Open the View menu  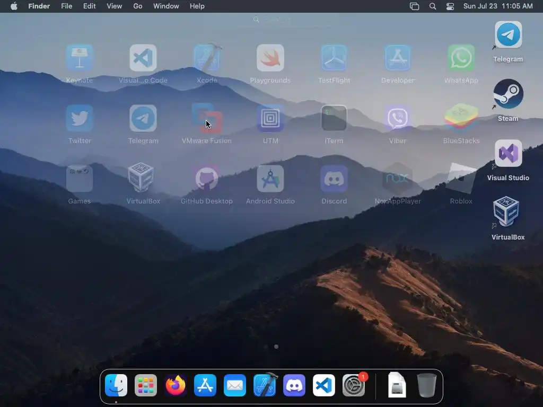pos(115,6)
